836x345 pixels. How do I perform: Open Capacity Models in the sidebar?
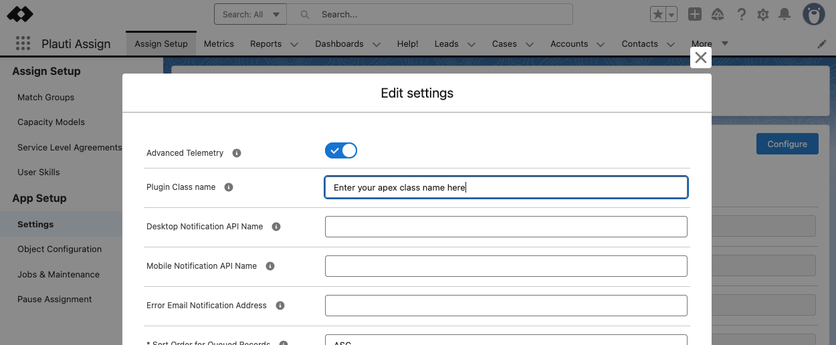point(51,122)
